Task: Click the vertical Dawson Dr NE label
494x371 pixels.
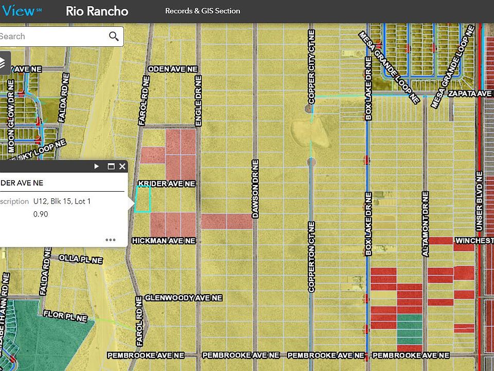Action: pyautogui.click(x=255, y=189)
